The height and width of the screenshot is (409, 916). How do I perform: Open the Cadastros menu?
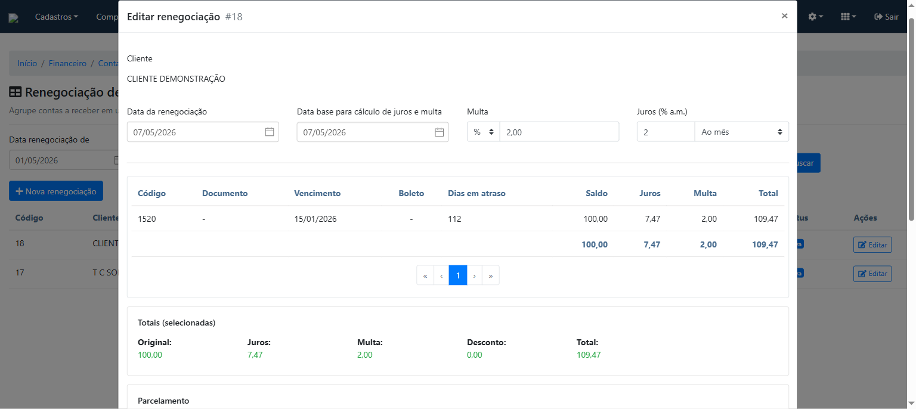(x=57, y=17)
